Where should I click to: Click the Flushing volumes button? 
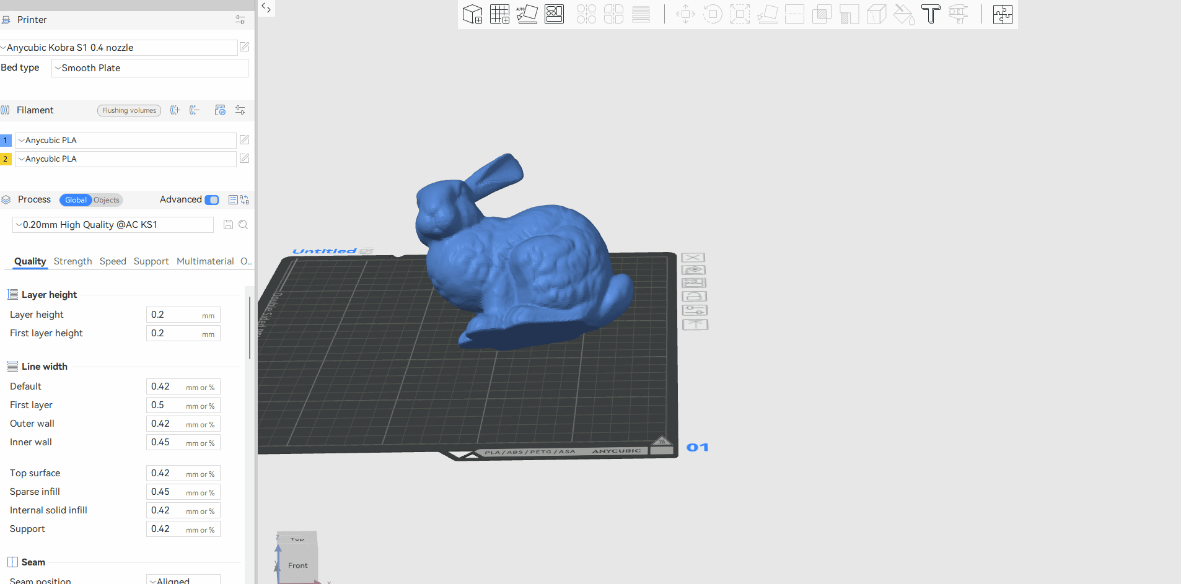pyautogui.click(x=129, y=110)
